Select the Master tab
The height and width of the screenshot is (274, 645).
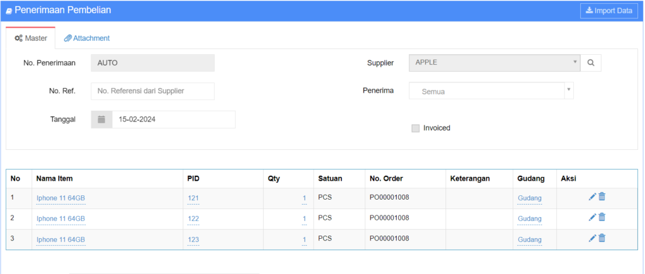(x=31, y=38)
